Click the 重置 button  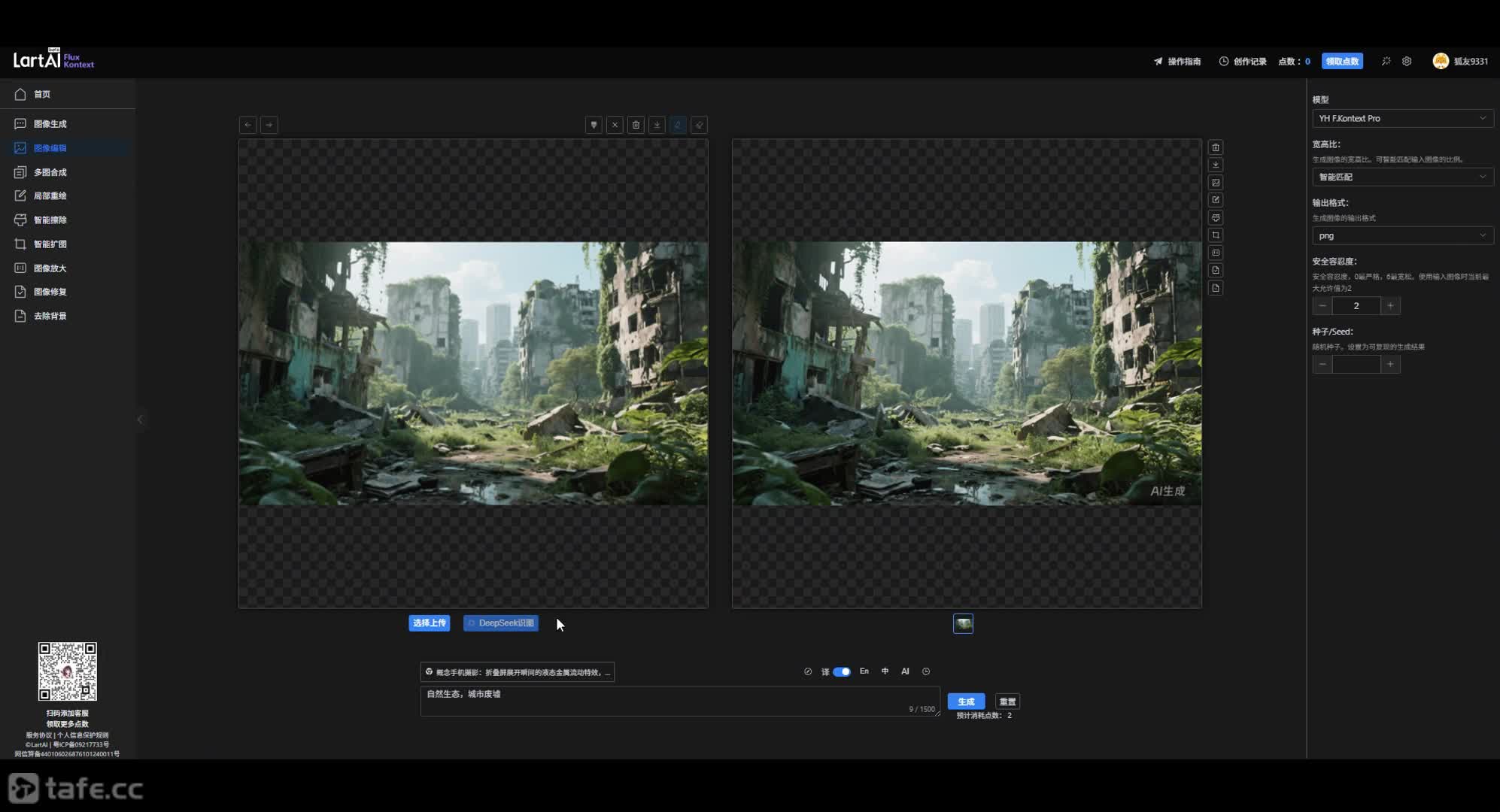click(1007, 701)
